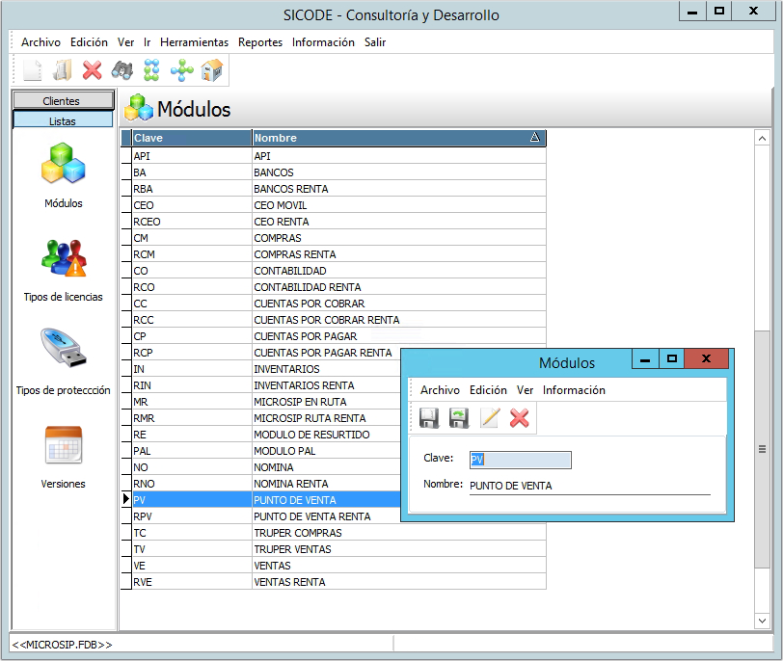Viewport: 783px width, 661px height.
Task: Open the Reportes menu
Action: 260,42
